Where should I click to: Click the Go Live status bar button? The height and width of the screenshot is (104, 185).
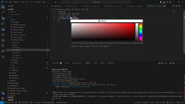pos(170,103)
